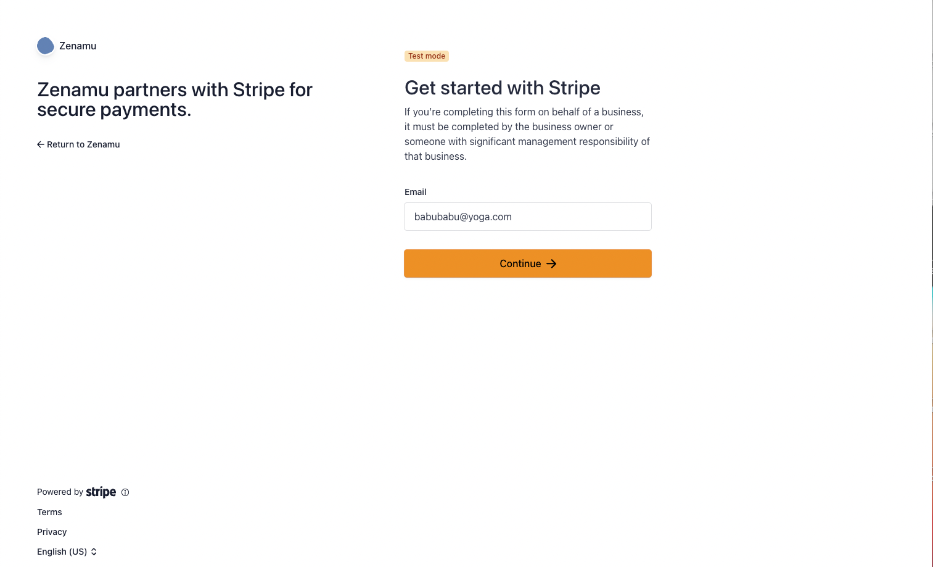
Task: Follow the Return to Zenamu link
Action: (x=78, y=144)
